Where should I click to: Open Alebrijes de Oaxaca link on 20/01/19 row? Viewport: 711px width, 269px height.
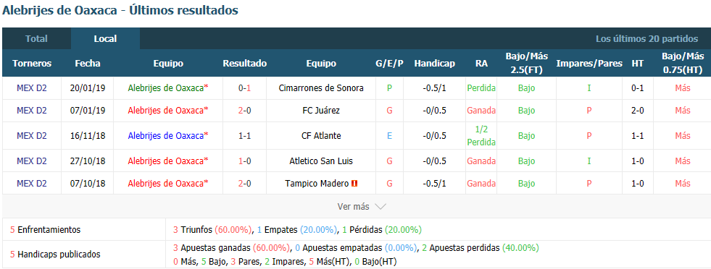pos(167,88)
